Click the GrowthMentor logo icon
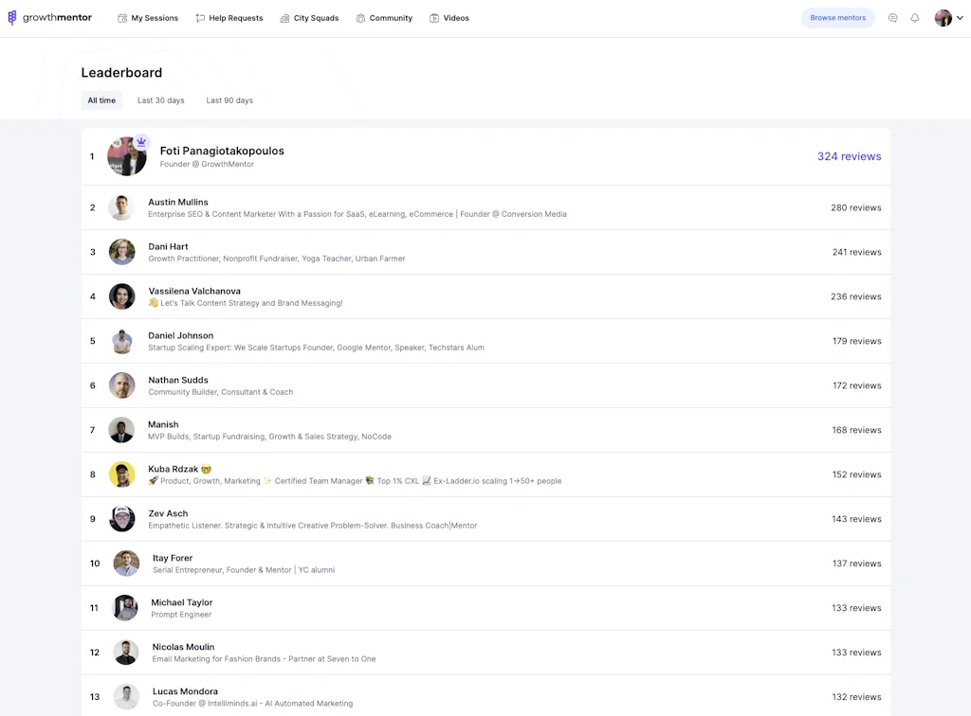The width and height of the screenshot is (971, 716). (x=11, y=17)
